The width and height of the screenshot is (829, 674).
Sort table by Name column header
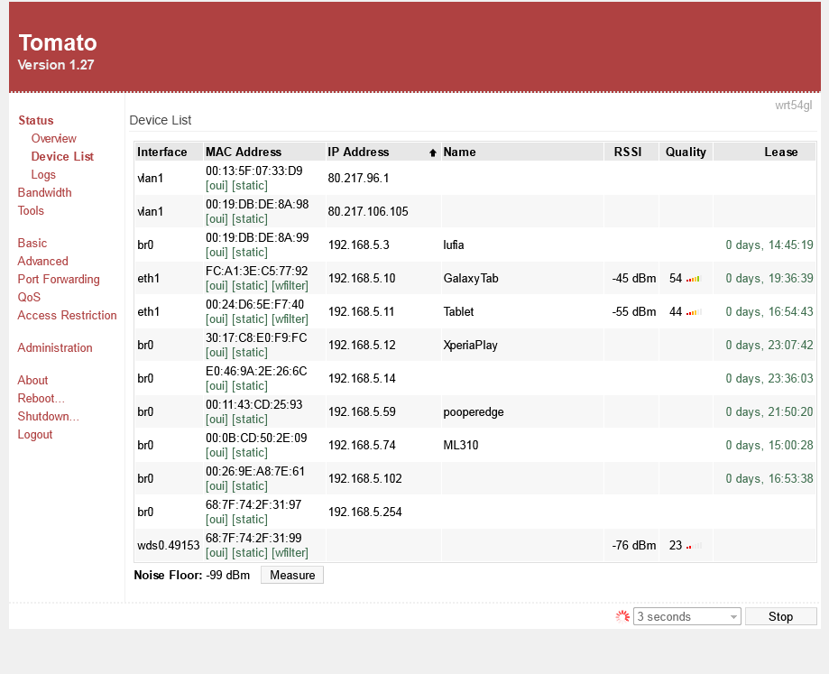(459, 152)
